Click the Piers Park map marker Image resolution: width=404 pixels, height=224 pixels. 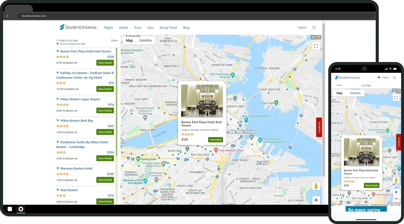pyautogui.click(x=276, y=103)
